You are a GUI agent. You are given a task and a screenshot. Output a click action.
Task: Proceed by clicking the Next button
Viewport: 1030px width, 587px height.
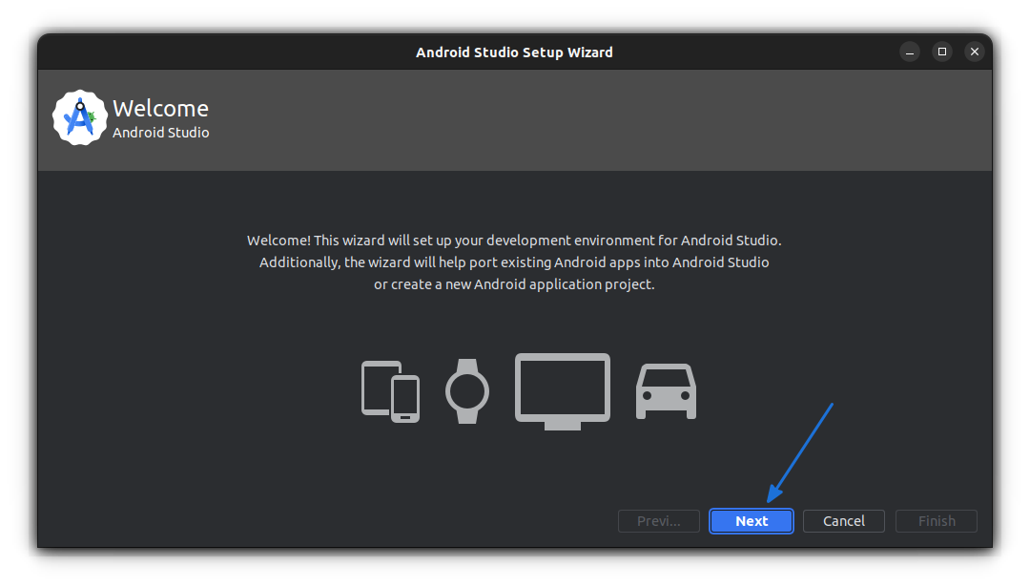751,521
